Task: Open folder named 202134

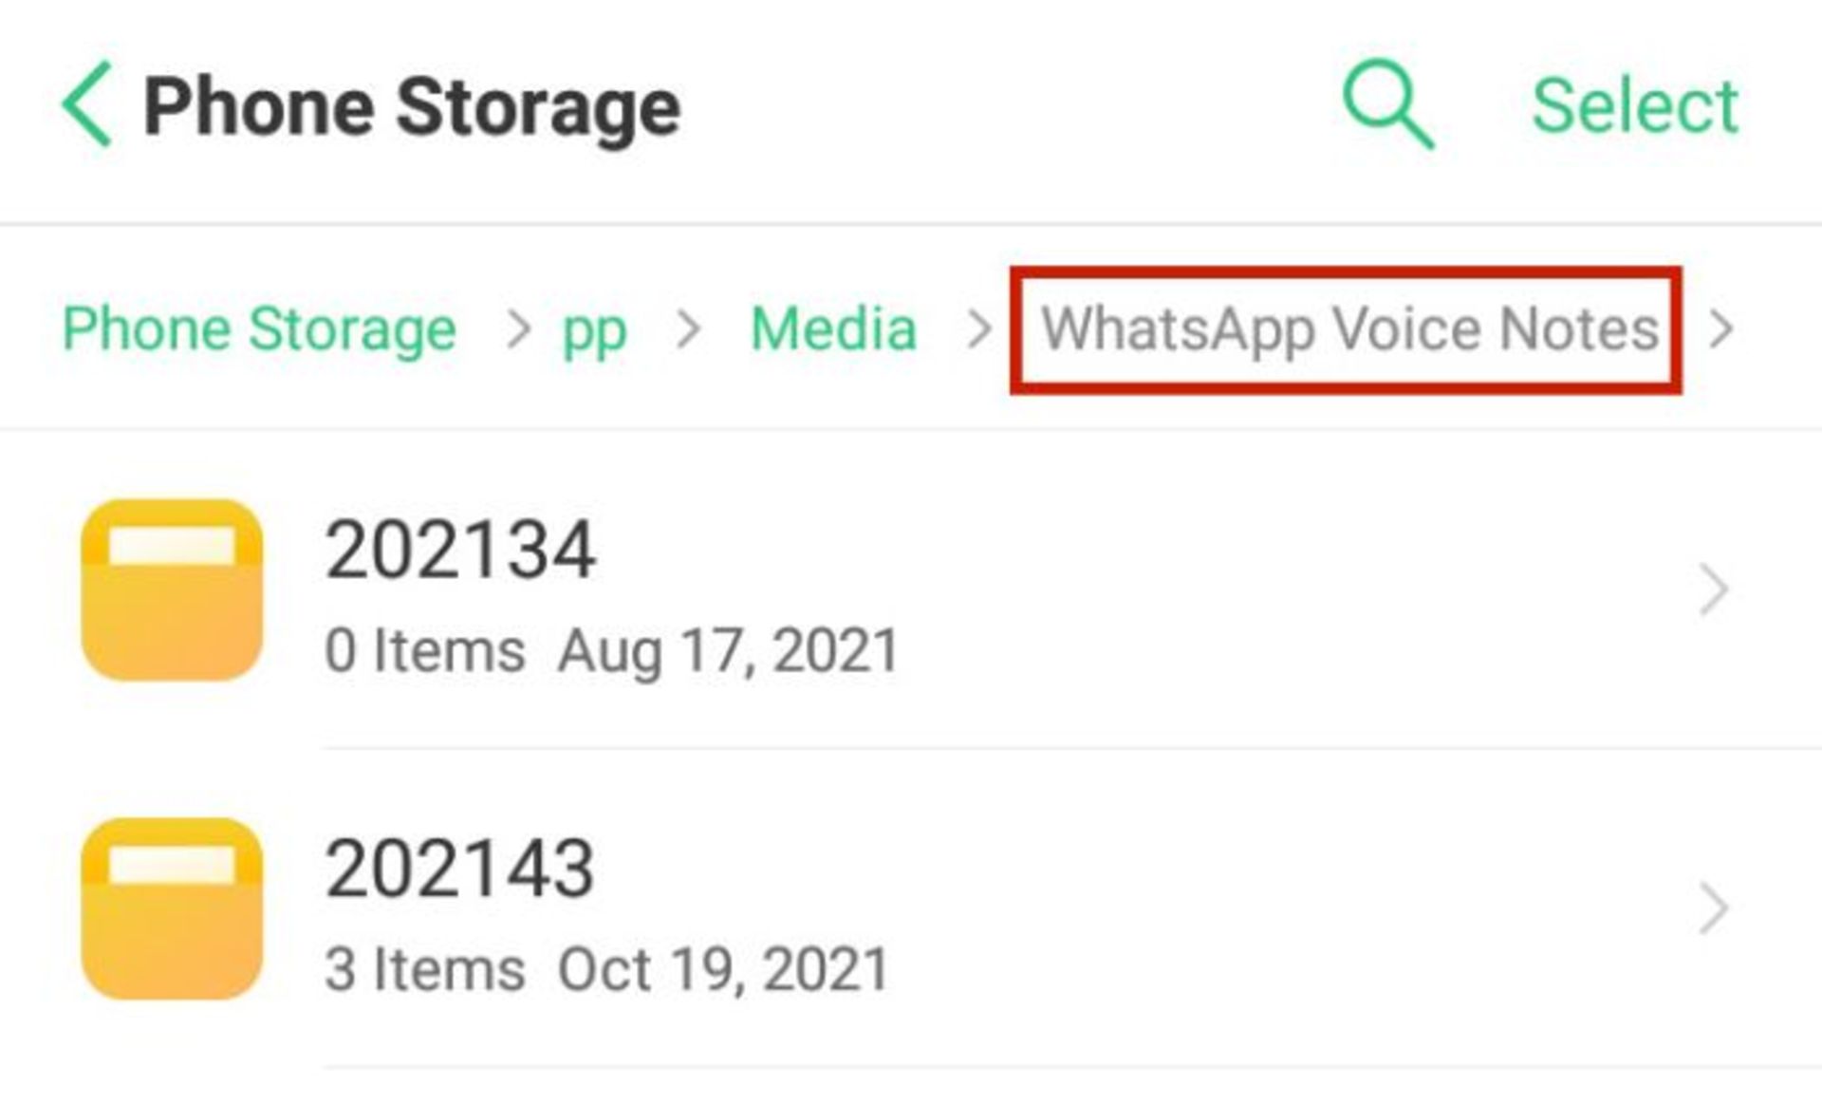Action: click(x=460, y=549)
